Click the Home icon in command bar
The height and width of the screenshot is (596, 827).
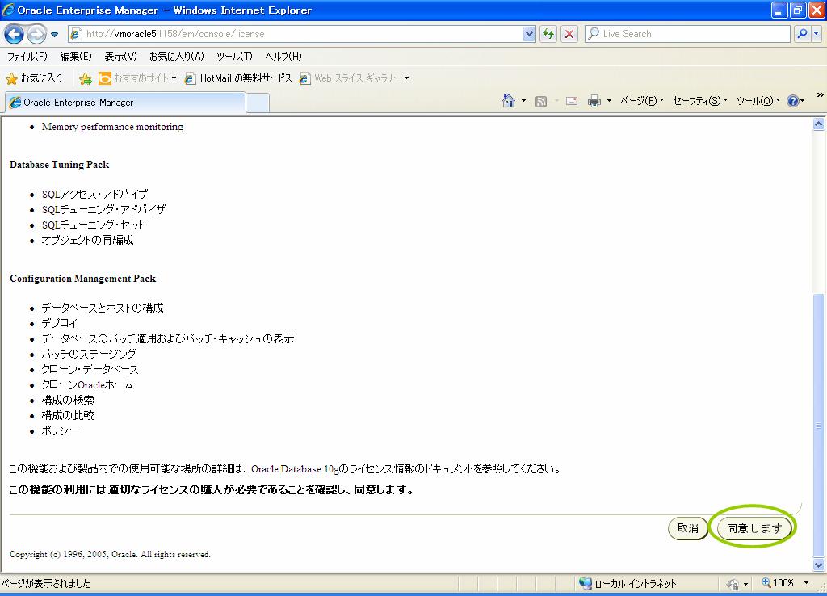pos(509,101)
